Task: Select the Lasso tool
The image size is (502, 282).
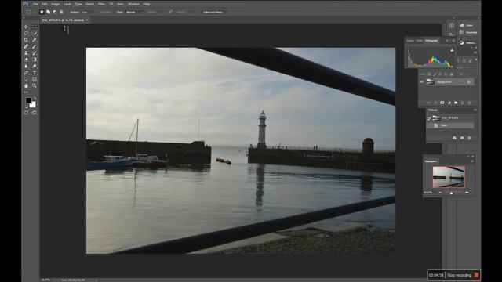Action: coord(26,33)
